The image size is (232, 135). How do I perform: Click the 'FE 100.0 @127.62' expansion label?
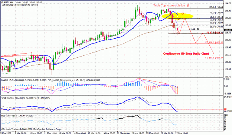[214, 42]
